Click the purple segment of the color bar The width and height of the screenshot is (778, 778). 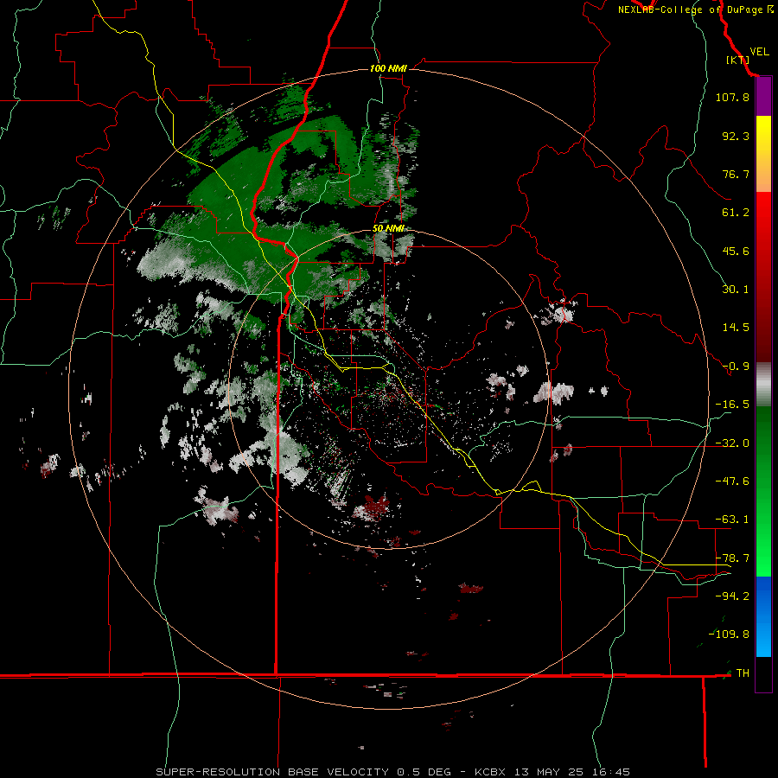pyautogui.click(x=763, y=96)
